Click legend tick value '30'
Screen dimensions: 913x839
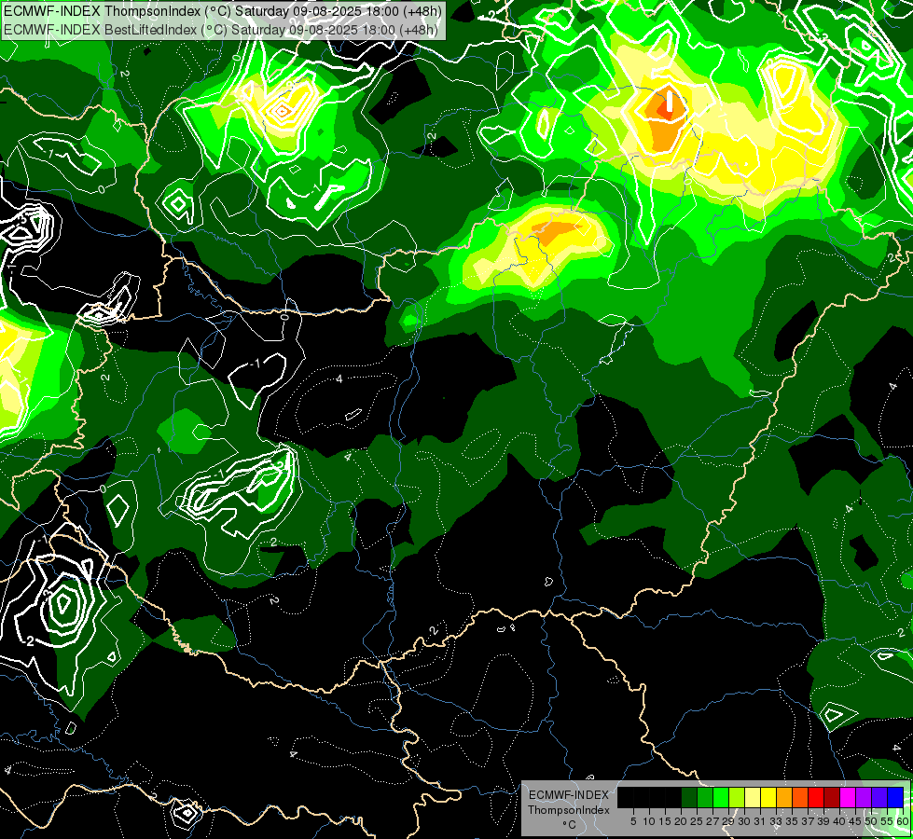[744, 821]
